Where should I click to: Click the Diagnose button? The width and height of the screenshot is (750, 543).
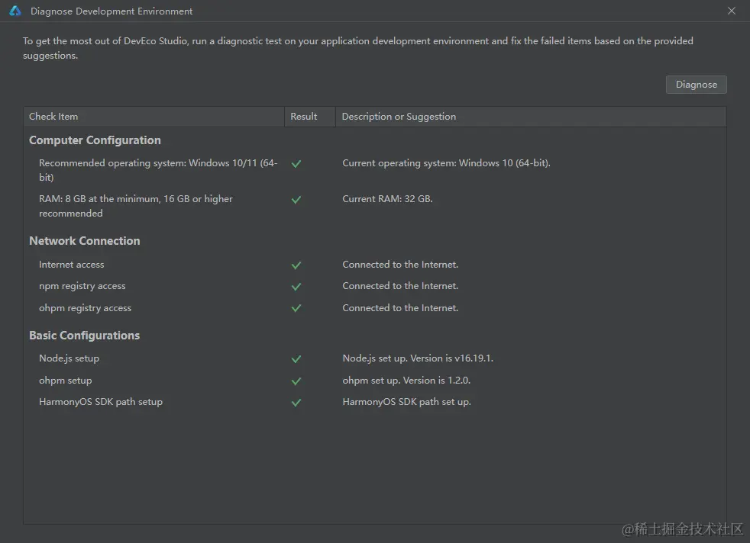click(x=696, y=85)
